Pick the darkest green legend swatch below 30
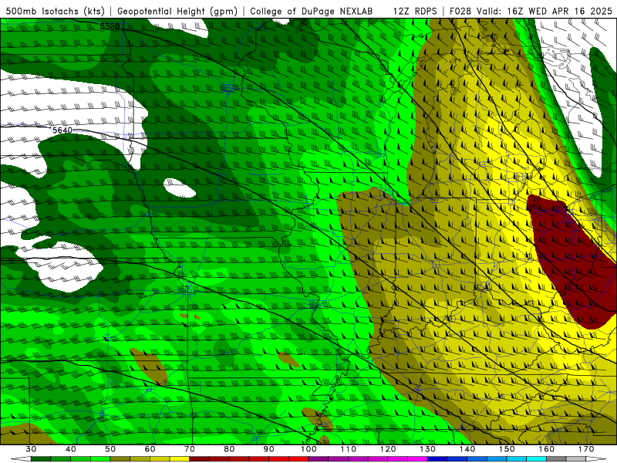The width and height of the screenshot is (617, 463). (41, 459)
